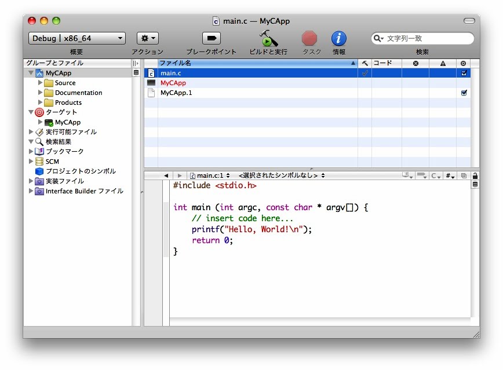The width and height of the screenshot is (503, 370).
Task: Collapse the MyCApp project group
Action: [x=31, y=74]
